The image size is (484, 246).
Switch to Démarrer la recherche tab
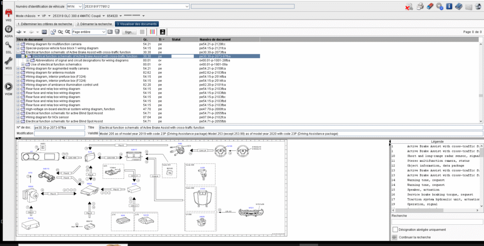click(x=94, y=24)
